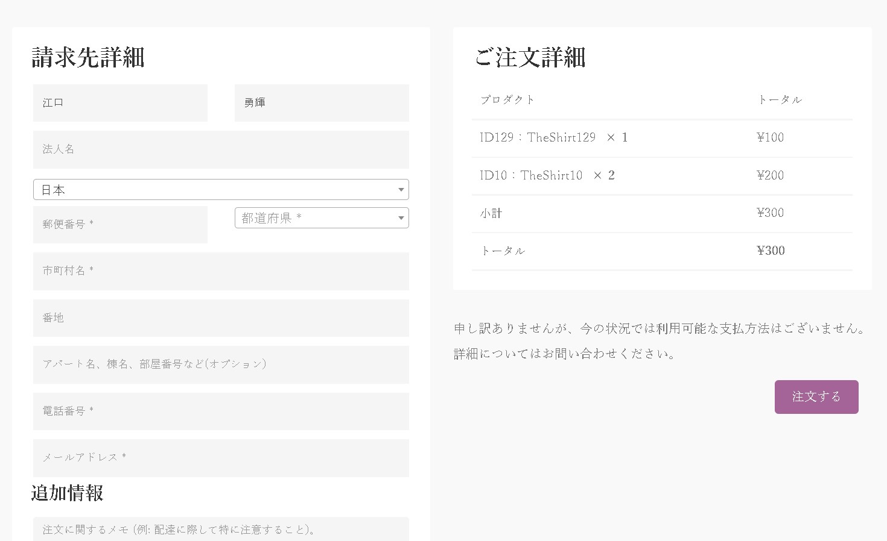Click the 請求先詳細 billing details heading
Screen dimensions: 887x541
(88, 58)
